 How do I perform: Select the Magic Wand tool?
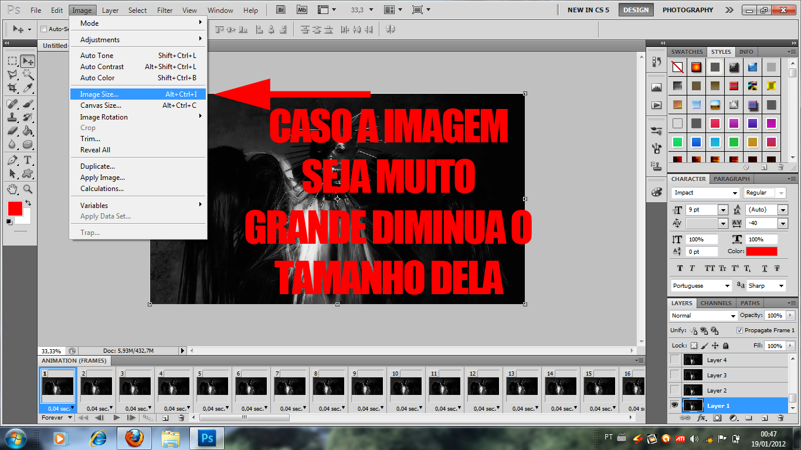[28, 74]
